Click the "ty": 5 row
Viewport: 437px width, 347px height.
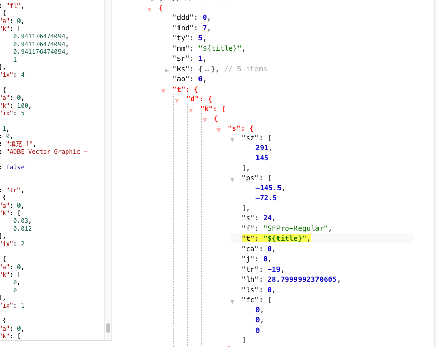point(189,38)
